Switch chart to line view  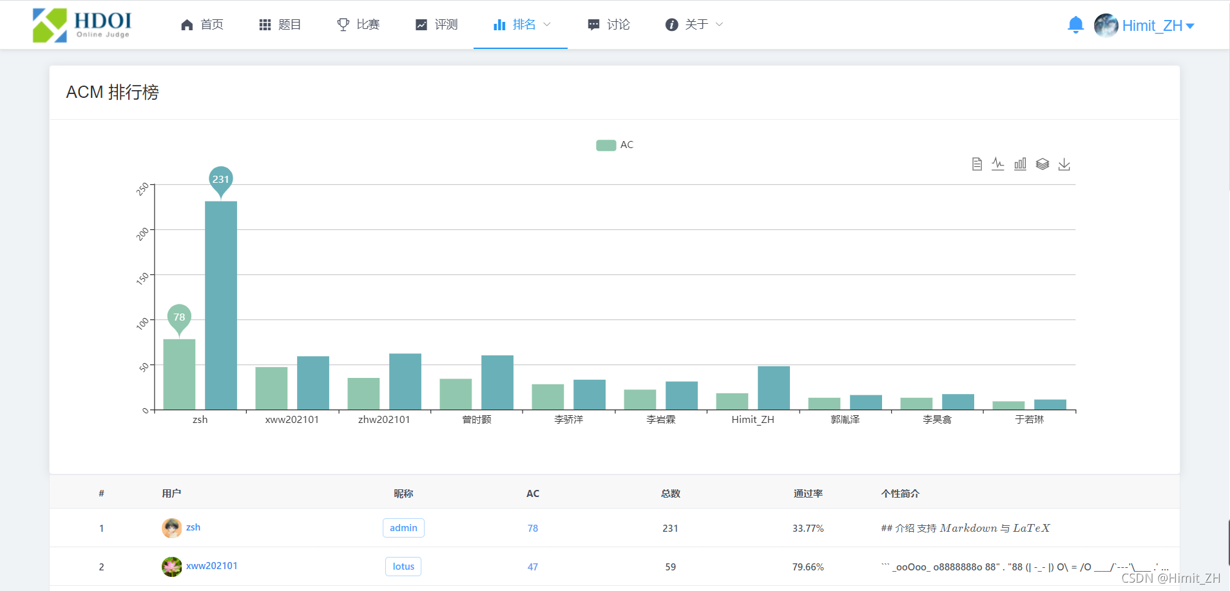point(998,164)
